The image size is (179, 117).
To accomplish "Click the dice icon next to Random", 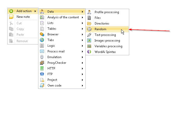I will pyautogui.click(x=89, y=29).
